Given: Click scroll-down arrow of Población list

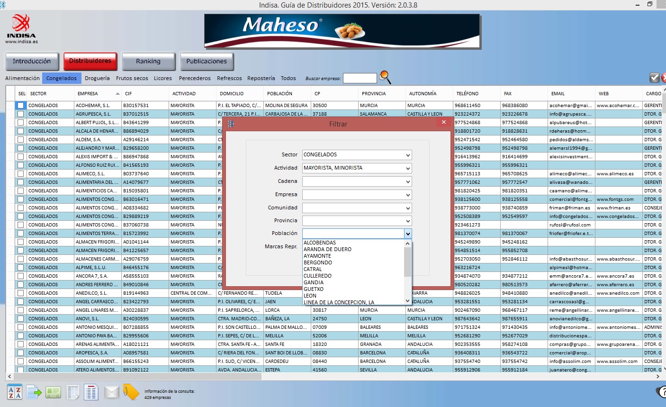Looking at the screenshot, I should click(x=408, y=300).
